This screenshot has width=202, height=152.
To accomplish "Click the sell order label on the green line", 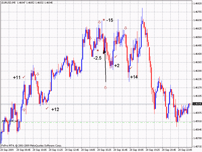I will [10, 121].
